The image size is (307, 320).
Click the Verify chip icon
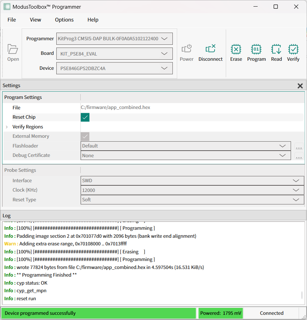click(x=293, y=53)
